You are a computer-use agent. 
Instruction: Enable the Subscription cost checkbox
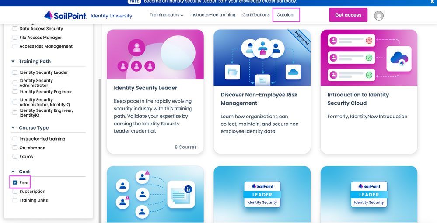click(x=15, y=192)
